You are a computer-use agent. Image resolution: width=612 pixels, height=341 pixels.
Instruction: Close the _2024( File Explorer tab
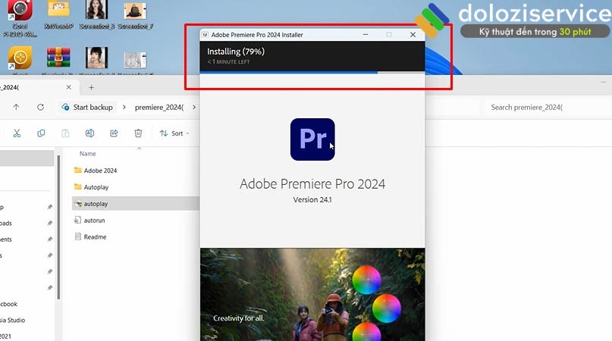coord(69,87)
